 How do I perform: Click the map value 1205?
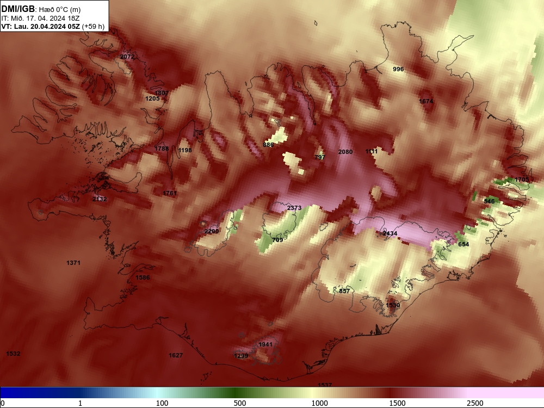click(x=152, y=98)
